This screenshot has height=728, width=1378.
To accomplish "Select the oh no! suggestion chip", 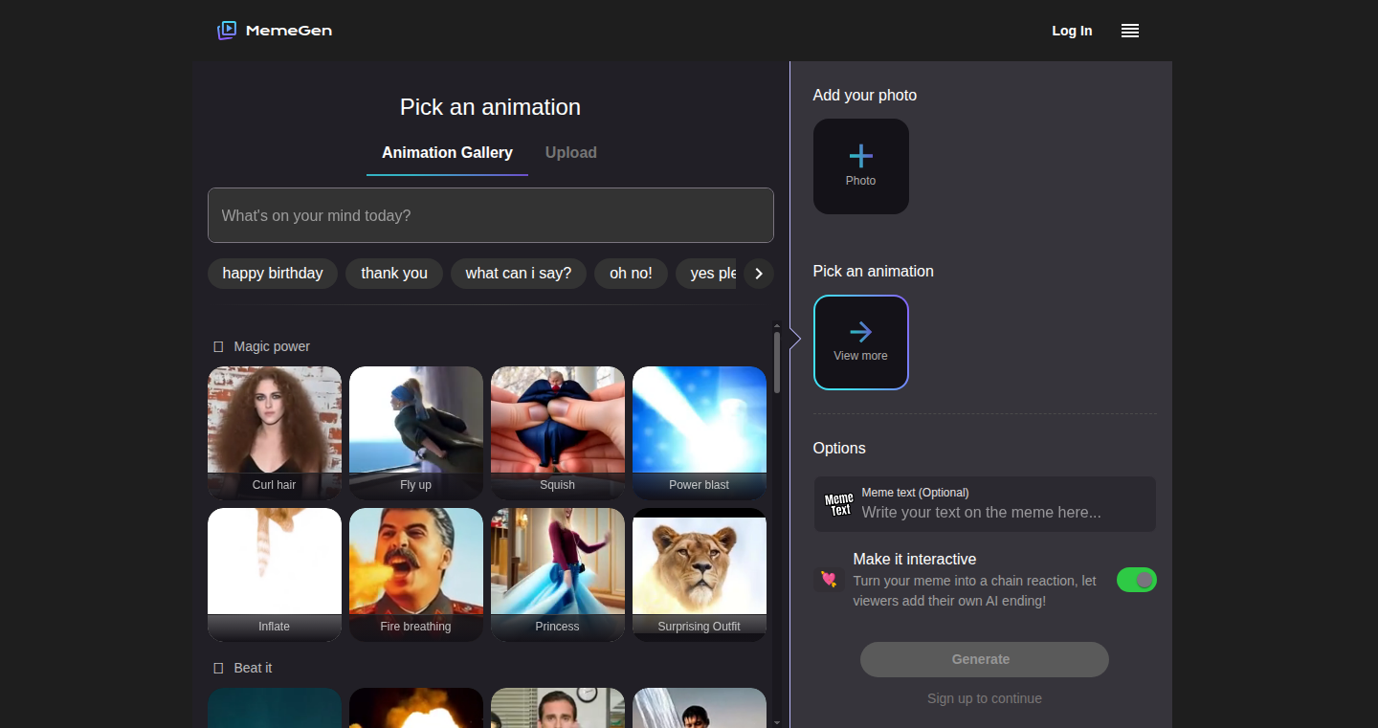I will point(631,274).
